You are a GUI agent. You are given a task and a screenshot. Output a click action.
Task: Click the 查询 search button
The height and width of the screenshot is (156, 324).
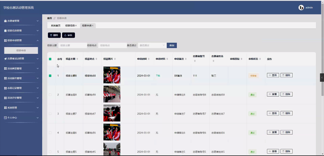point(172,46)
